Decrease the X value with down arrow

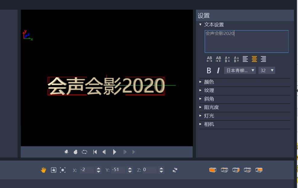[98, 172]
